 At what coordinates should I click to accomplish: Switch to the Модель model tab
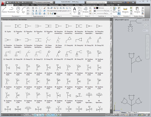tap(124, 112)
